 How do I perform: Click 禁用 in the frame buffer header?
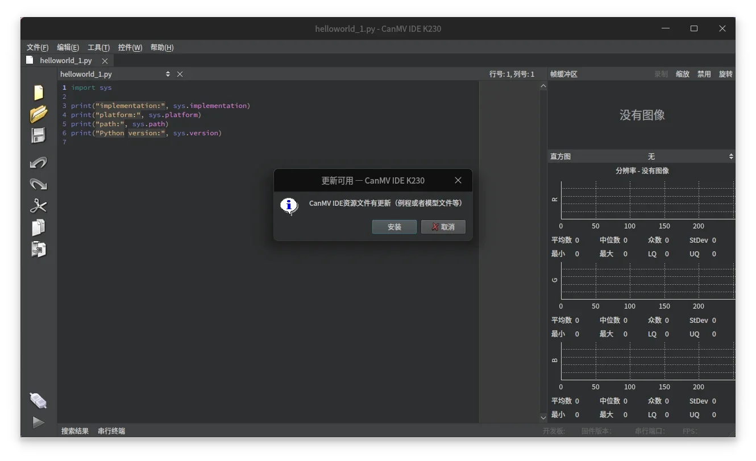point(704,74)
